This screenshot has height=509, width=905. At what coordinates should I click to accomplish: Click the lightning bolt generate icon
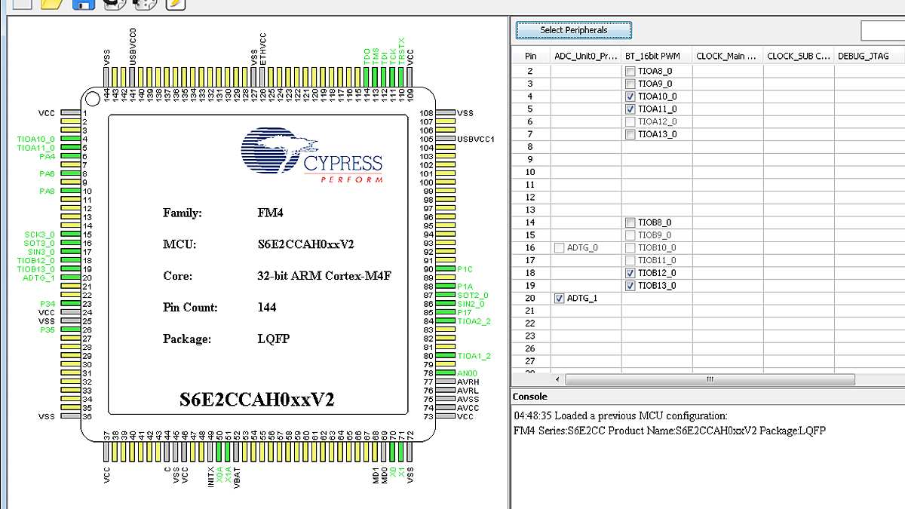tap(174, 3)
